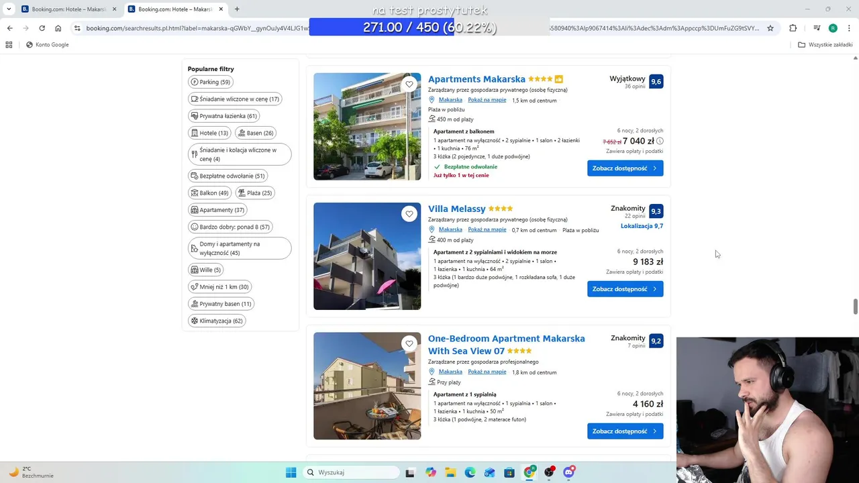Viewport: 859px width, 483px height.
Task: Toggle Domy i apartamenty na wyłączność (45)
Action: tap(240, 248)
